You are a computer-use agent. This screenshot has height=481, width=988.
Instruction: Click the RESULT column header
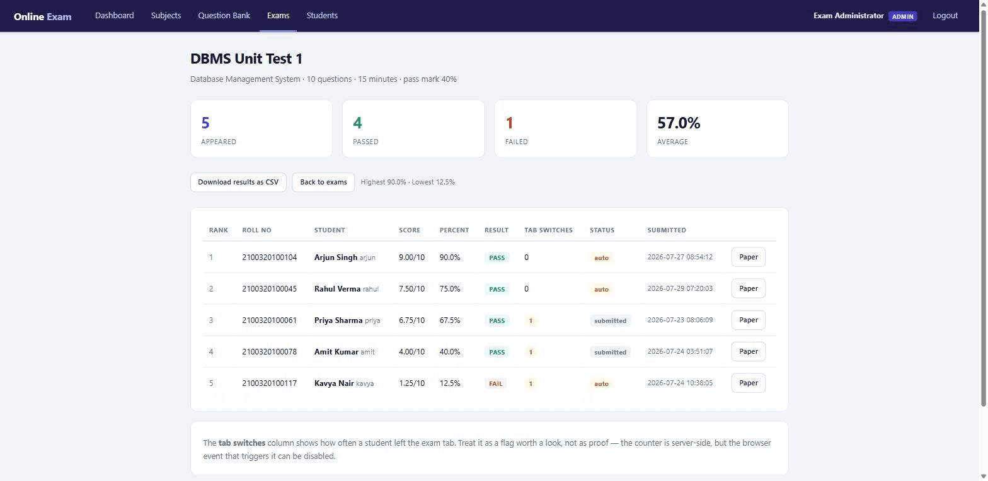coord(497,230)
